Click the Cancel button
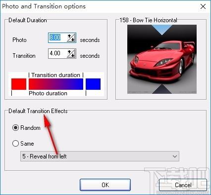Viewport: 211px width, 195px height. (x=183, y=185)
